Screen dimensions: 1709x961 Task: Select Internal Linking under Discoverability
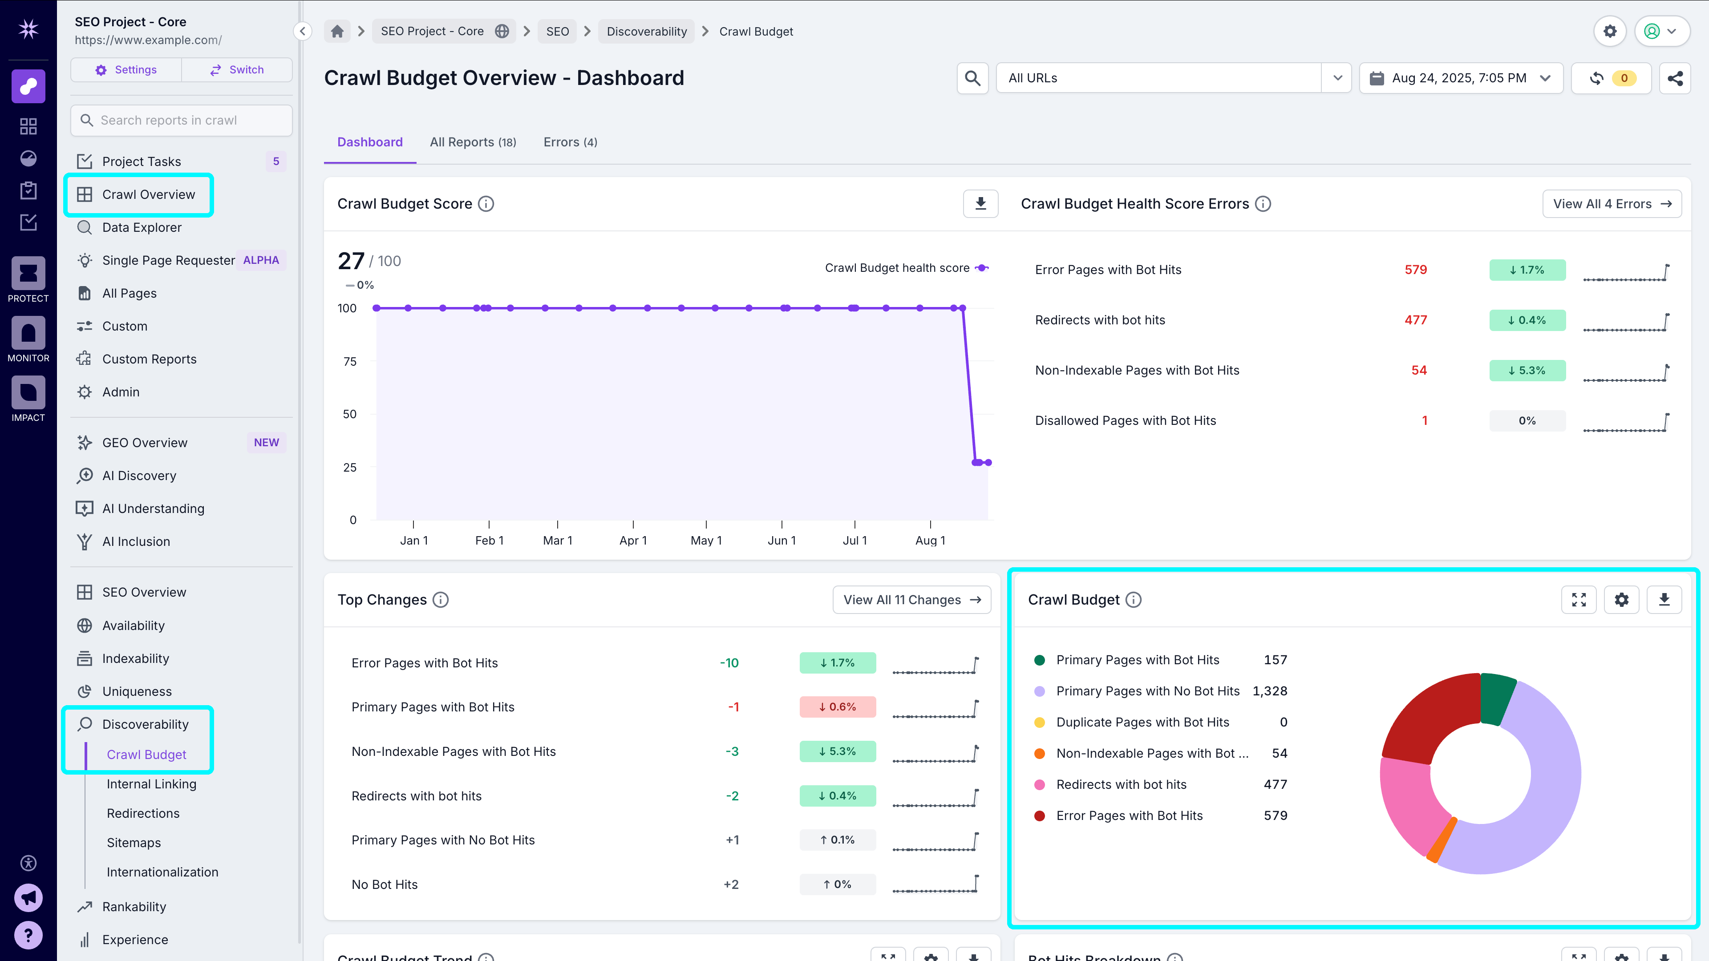tap(151, 783)
